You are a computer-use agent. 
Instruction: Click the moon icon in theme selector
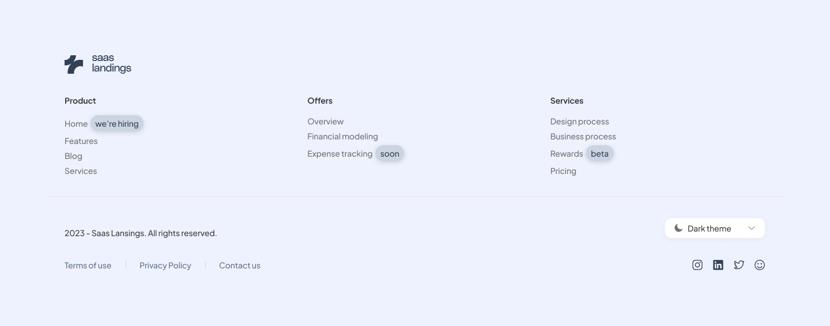coord(678,228)
